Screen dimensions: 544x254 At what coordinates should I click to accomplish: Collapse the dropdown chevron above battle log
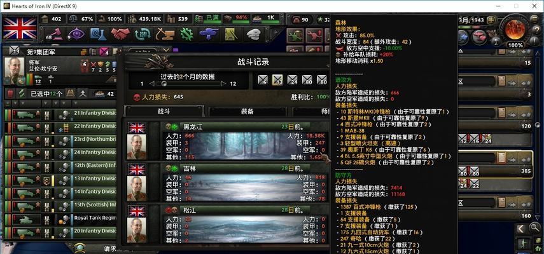coord(166,51)
